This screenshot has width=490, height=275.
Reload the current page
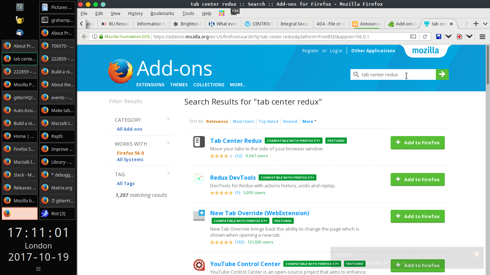coord(425,37)
